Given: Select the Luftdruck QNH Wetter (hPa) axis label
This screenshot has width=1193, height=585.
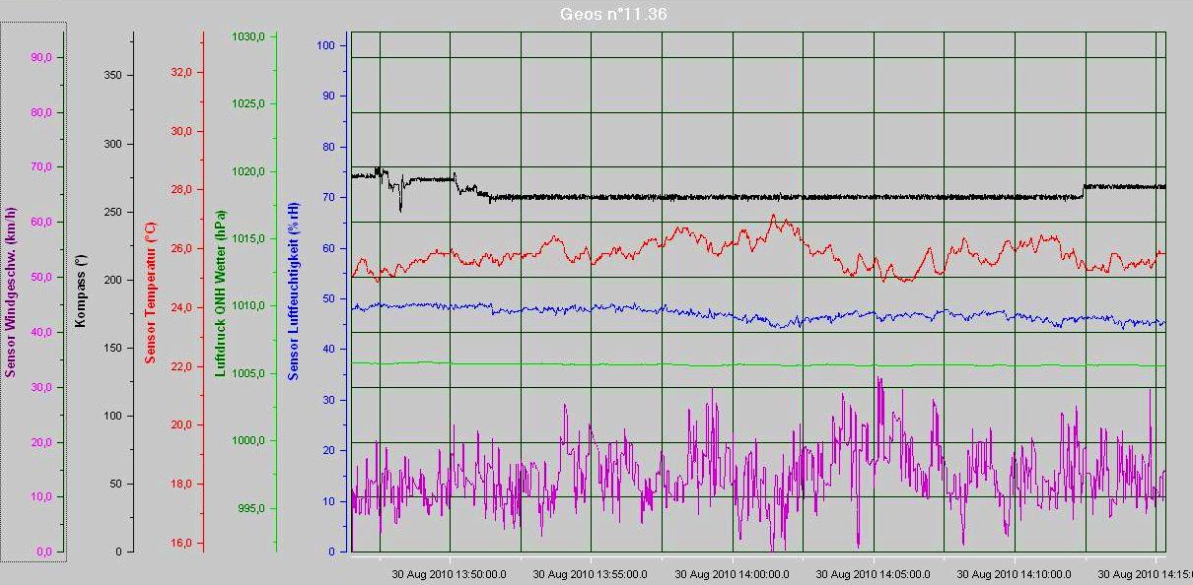Looking at the screenshot, I should 221,292.
